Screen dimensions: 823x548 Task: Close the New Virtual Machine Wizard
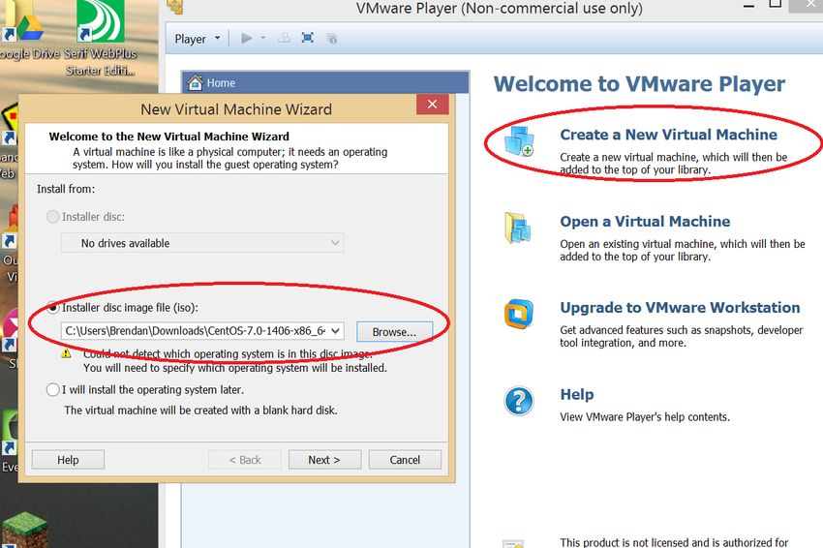[x=432, y=104]
